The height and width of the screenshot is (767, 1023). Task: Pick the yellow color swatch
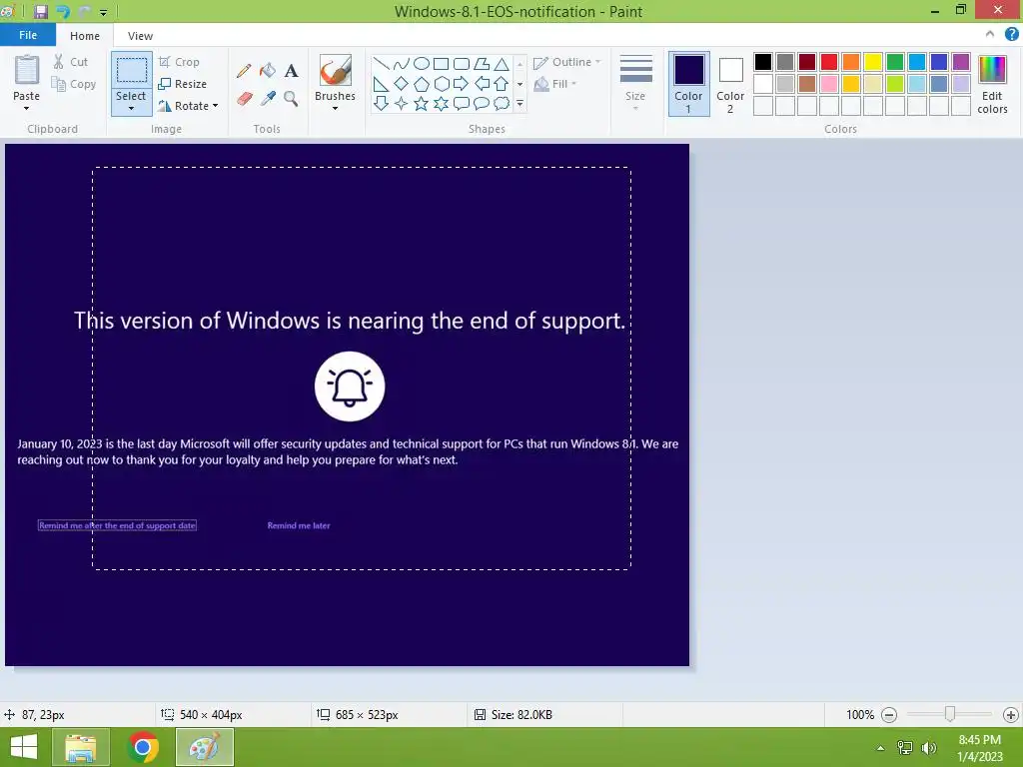click(x=873, y=62)
